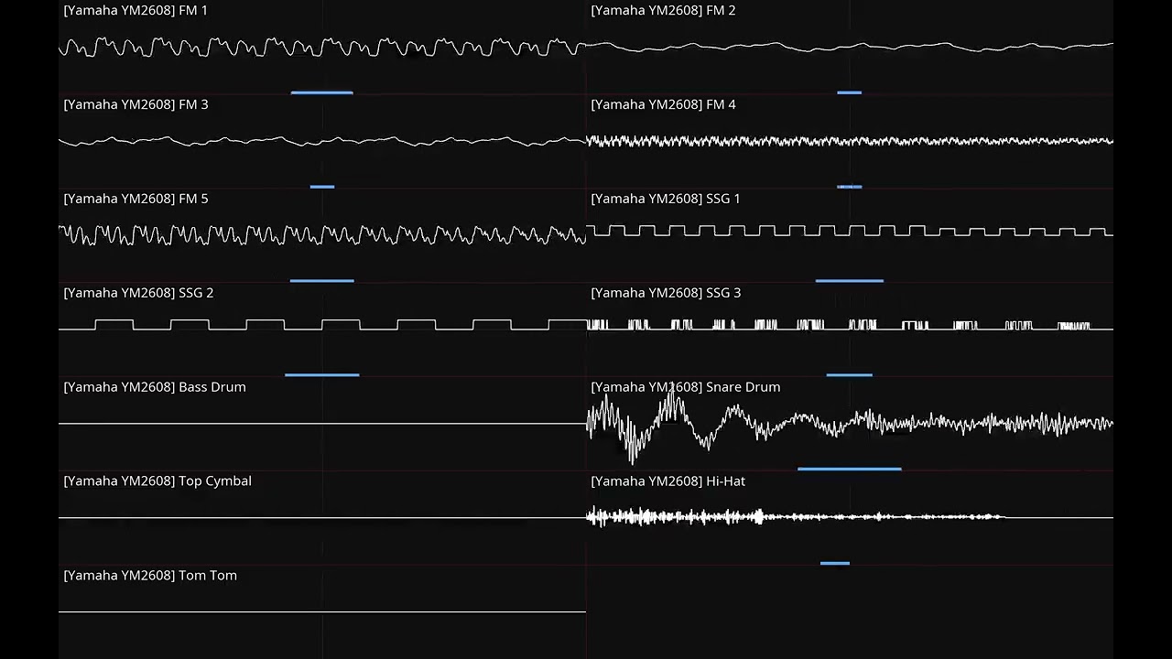This screenshot has height=659, width=1172.
Task: Select the "[Yamaha YM2608] Snare Drum" label
Action: click(686, 387)
